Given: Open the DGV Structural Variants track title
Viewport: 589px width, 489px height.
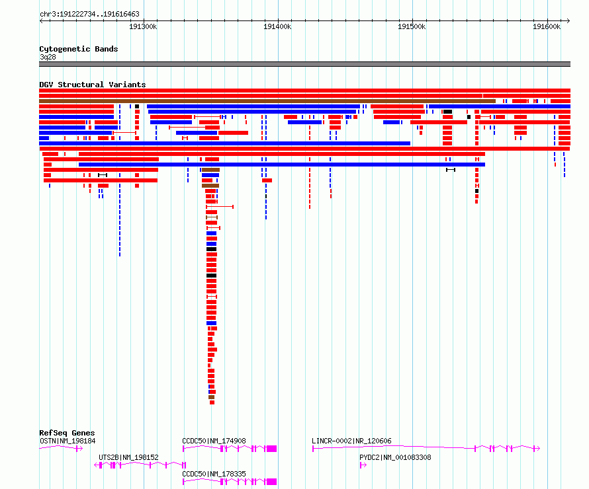Looking at the screenshot, I should [93, 85].
